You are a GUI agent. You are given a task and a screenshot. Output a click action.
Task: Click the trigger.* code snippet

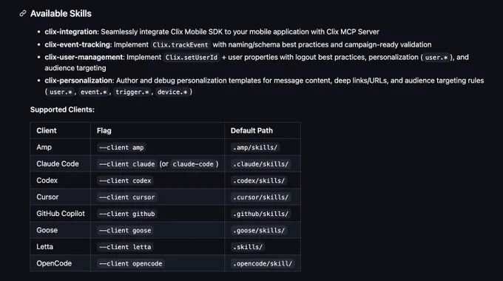[x=132, y=92]
